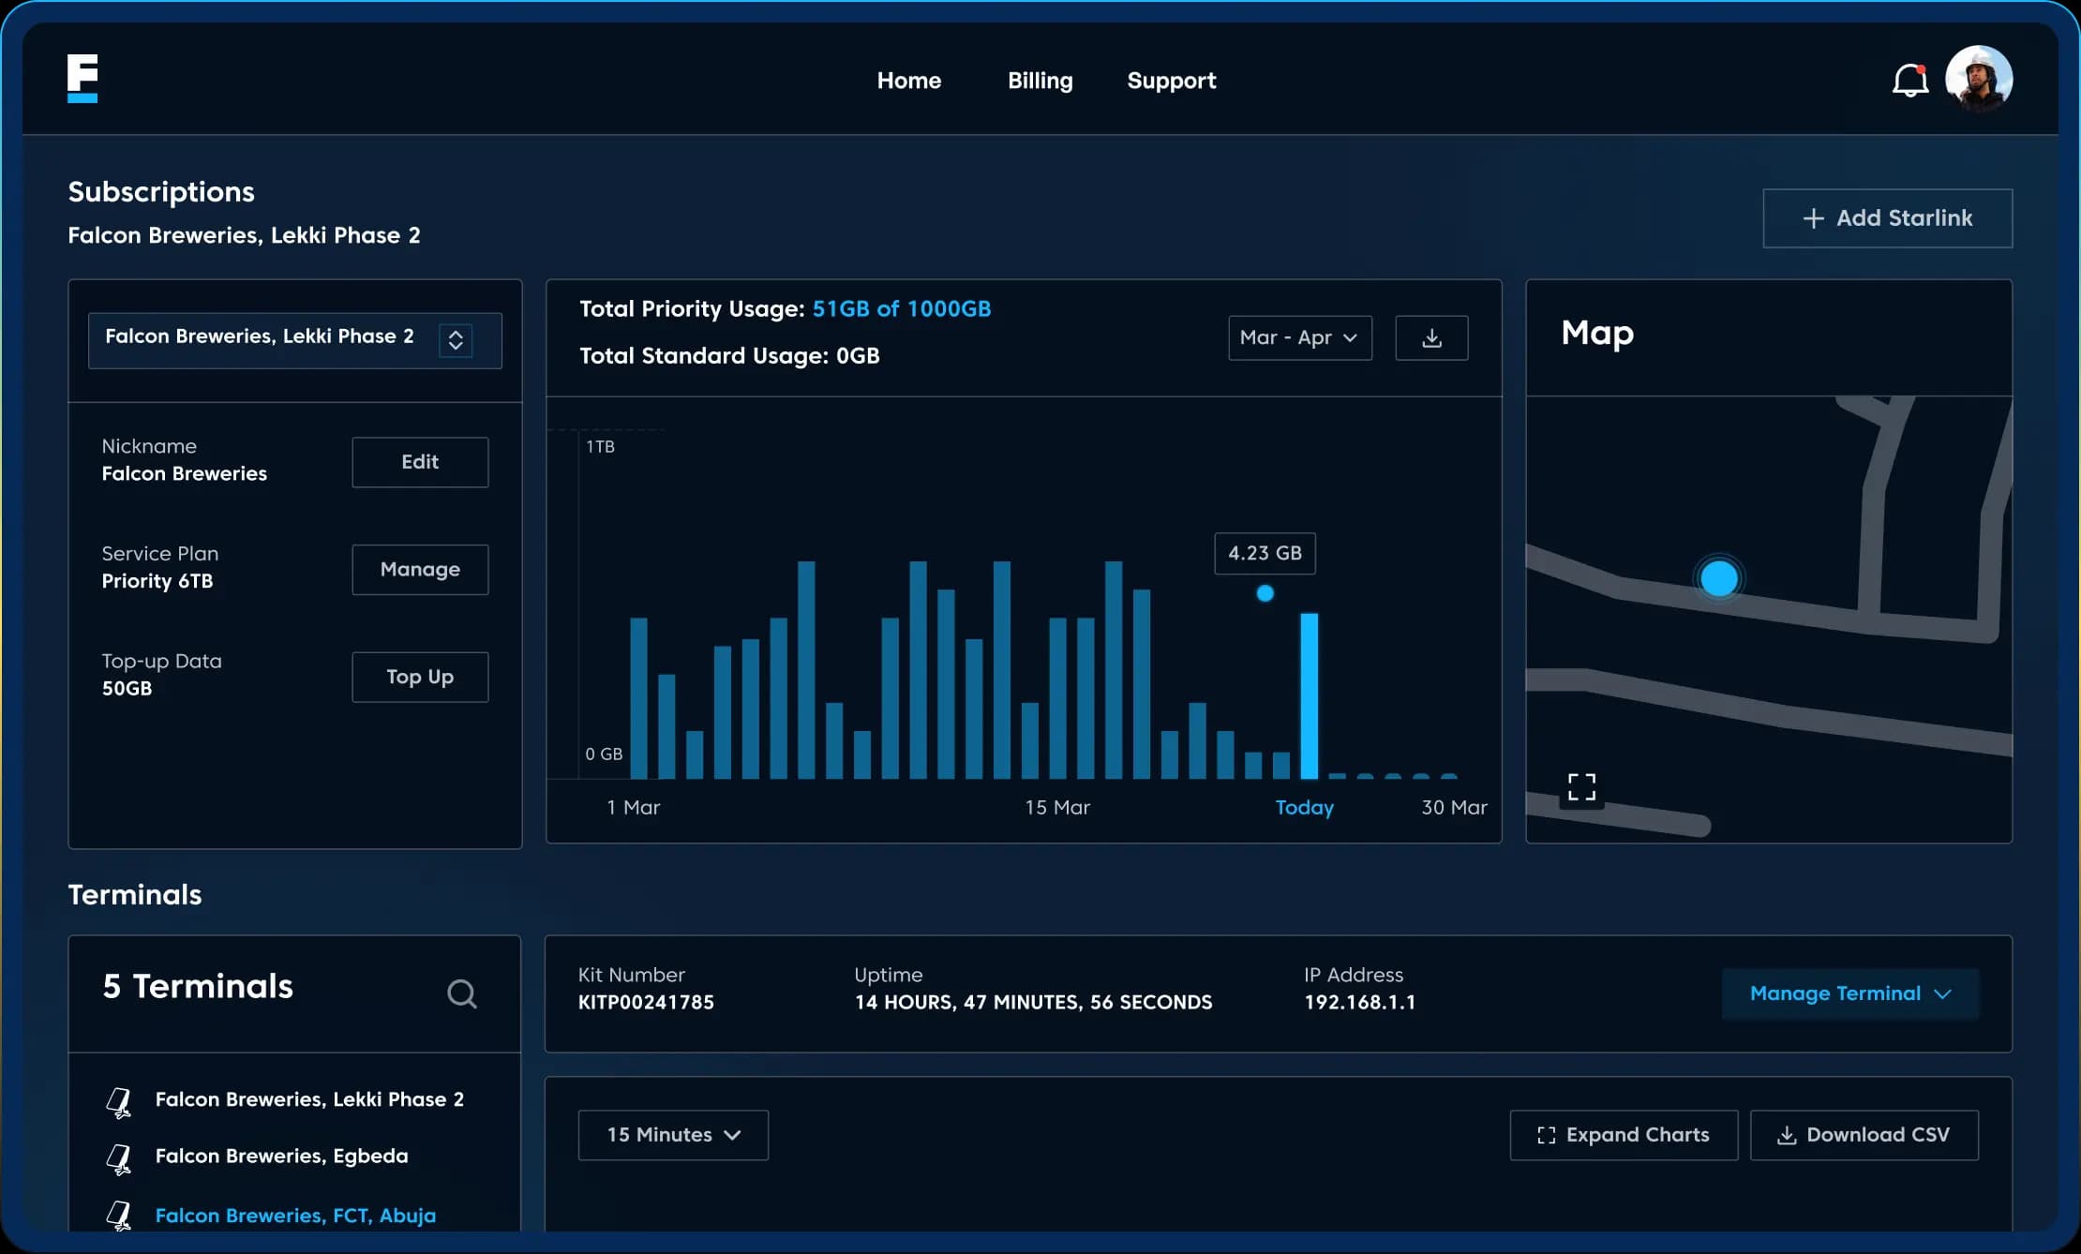Open the Billing page
The height and width of the screenshot is (1254, 2081).
(1040, 81)
